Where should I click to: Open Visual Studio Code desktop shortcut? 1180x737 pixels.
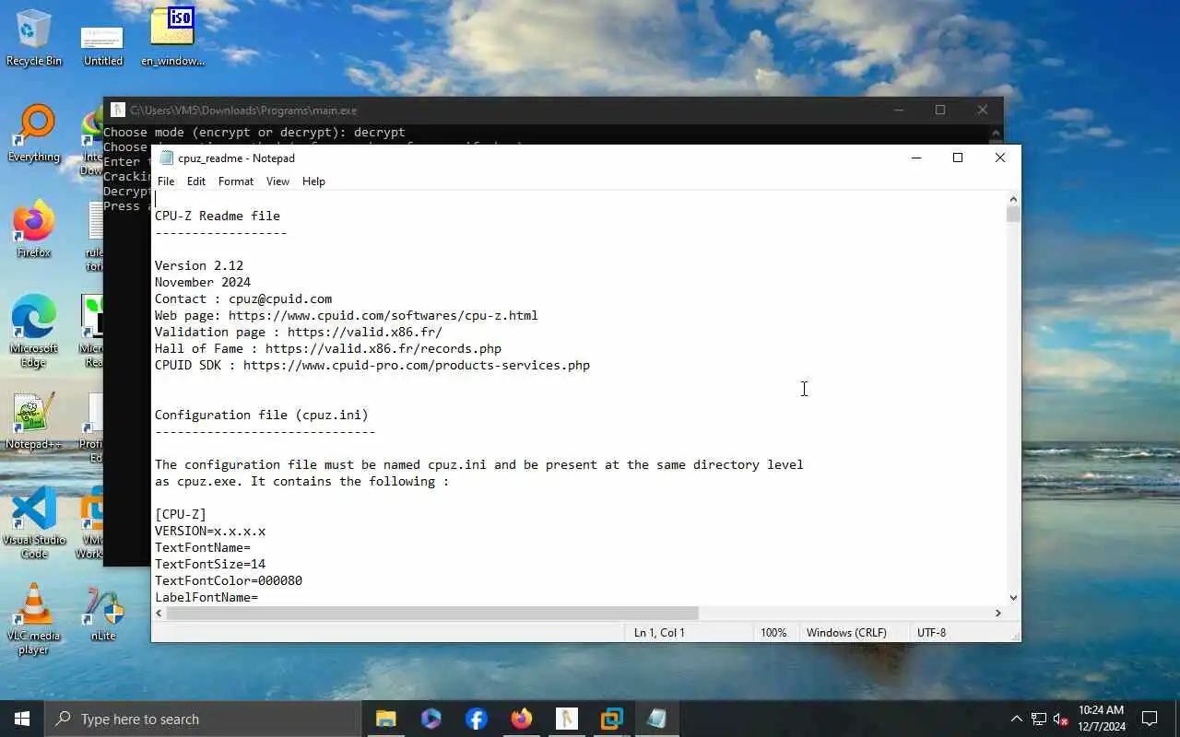click(x=34, y=523)
